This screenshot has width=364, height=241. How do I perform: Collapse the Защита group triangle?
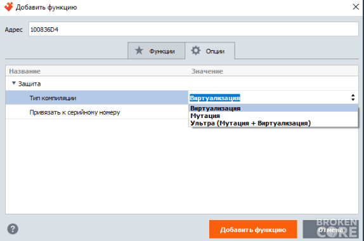tap(14, 83)
